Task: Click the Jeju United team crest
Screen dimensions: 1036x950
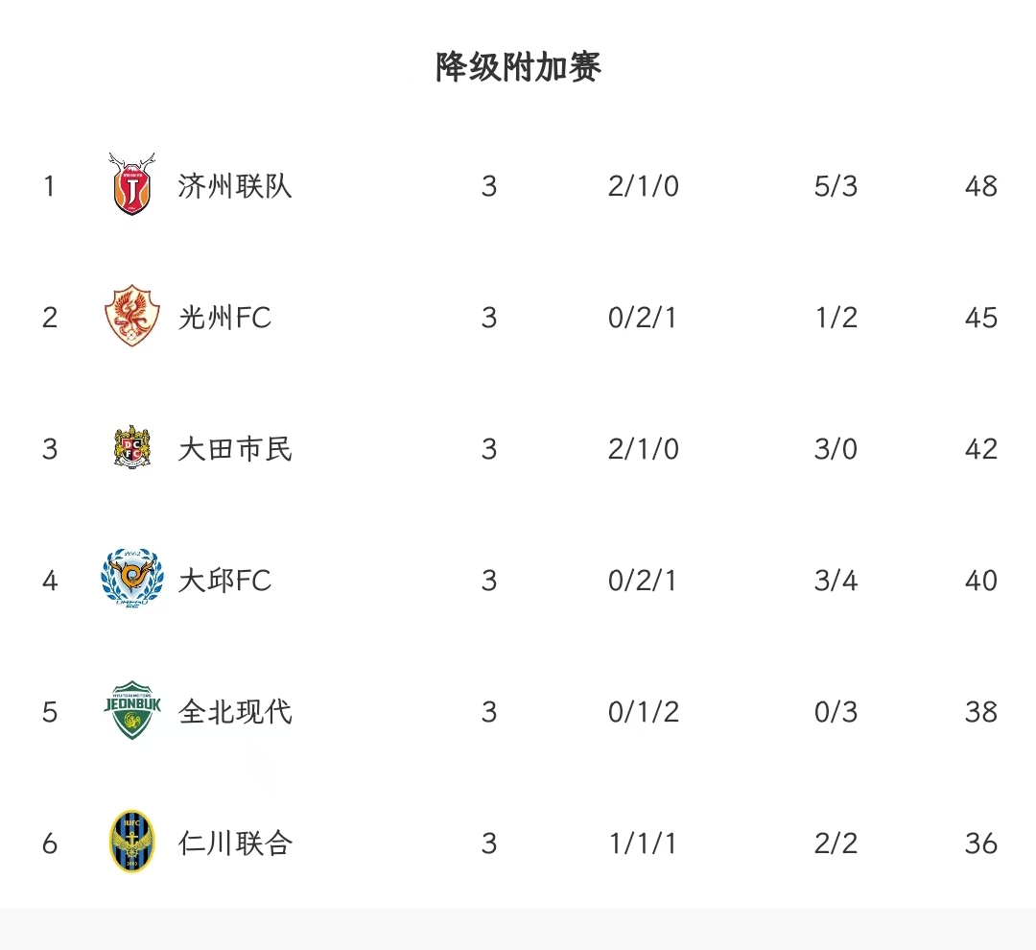Action: pyautogui.click(x=132, y=184)
